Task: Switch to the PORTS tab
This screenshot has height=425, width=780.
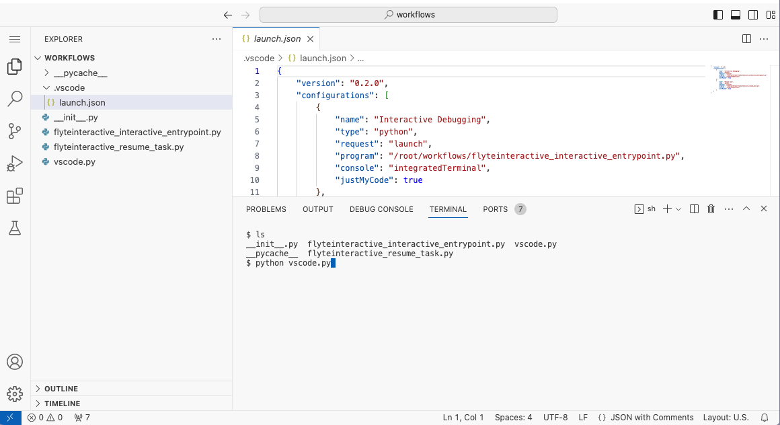Action: point(495,209)
